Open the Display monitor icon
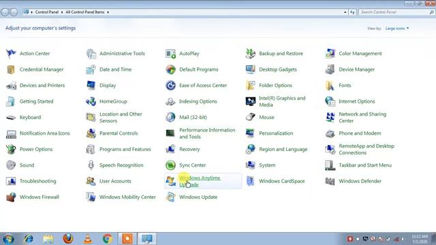Image resolution: width=436 pixels, height=245 pixels. [91, 85]
